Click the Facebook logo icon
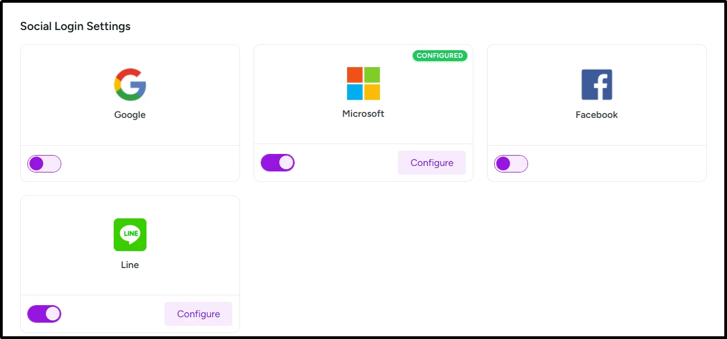 [x=596, y=84]
